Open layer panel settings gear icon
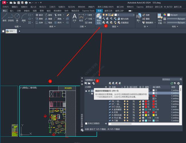The height and width of the screenshot is (143, 186). coord(179,83)
